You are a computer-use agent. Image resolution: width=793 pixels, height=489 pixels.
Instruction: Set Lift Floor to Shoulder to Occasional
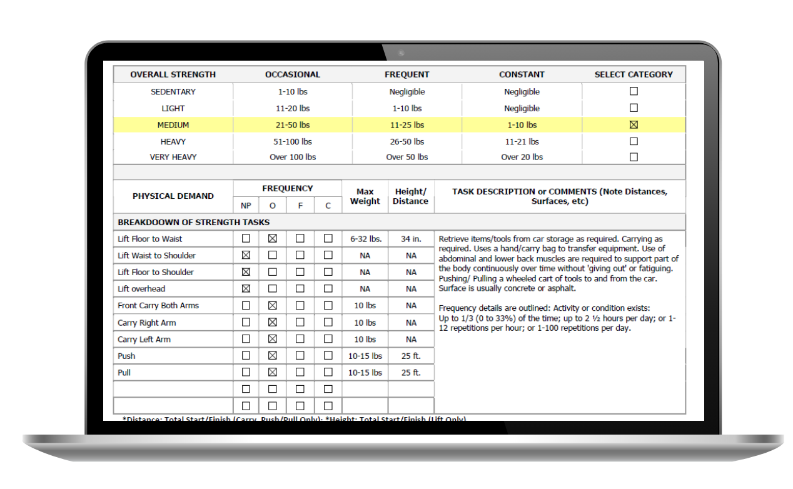tap(273, 272)
